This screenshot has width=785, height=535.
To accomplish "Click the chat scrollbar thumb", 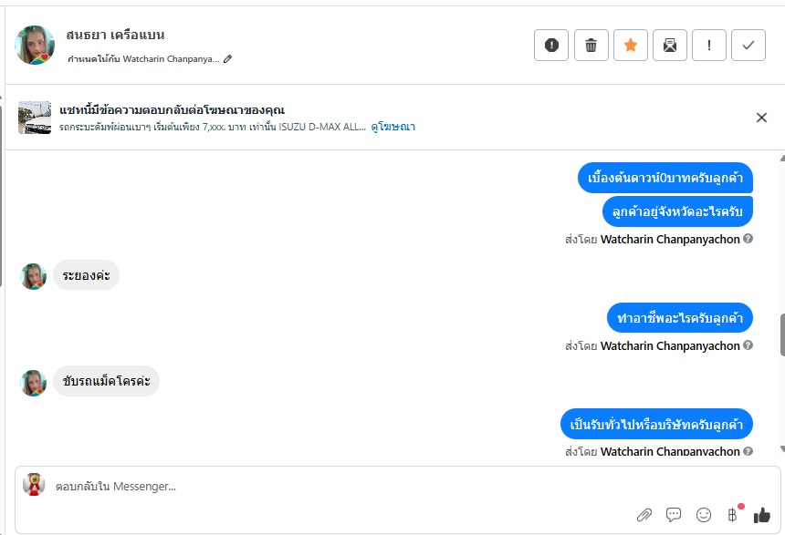I will pyautogui.click(x=781, y=335).
